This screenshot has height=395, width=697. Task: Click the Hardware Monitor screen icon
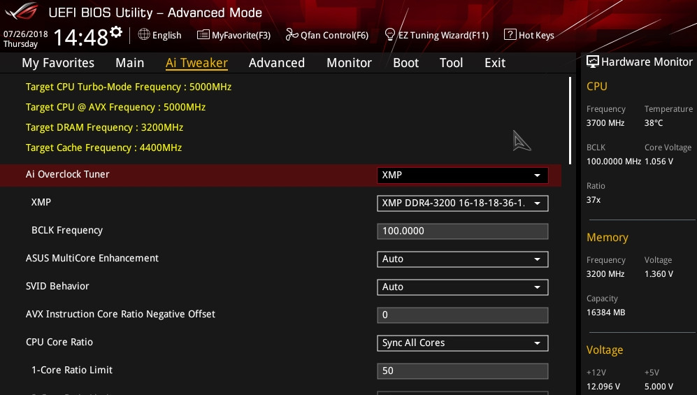(x=593, y=62)
